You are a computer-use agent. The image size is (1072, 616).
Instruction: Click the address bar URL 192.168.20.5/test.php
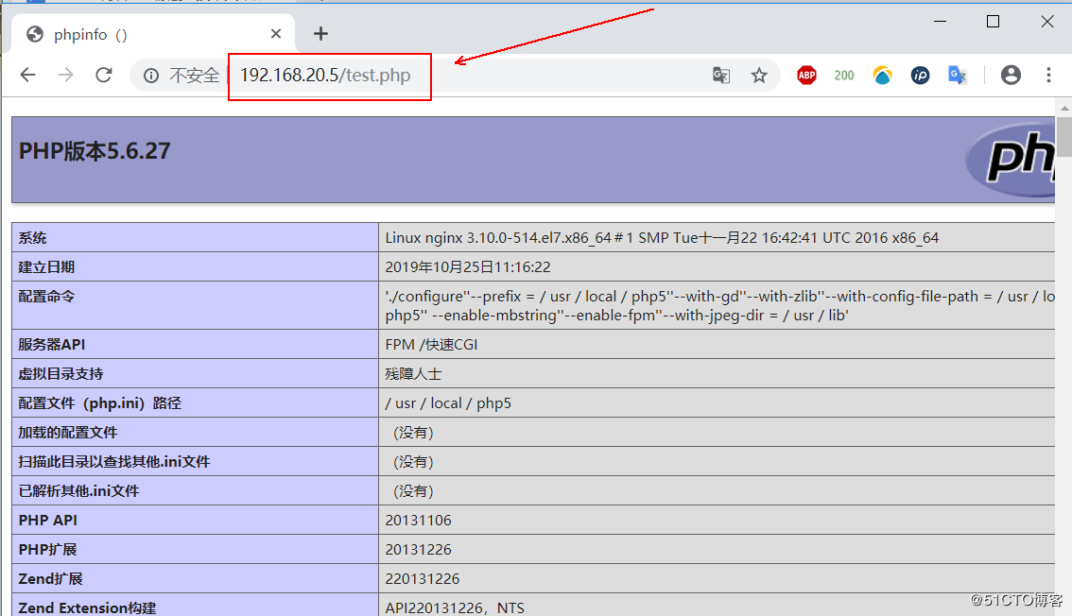pyautogui.click(x=325, y=76)
